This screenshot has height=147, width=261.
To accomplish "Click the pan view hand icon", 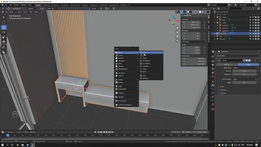I will [x=177, y=32].
